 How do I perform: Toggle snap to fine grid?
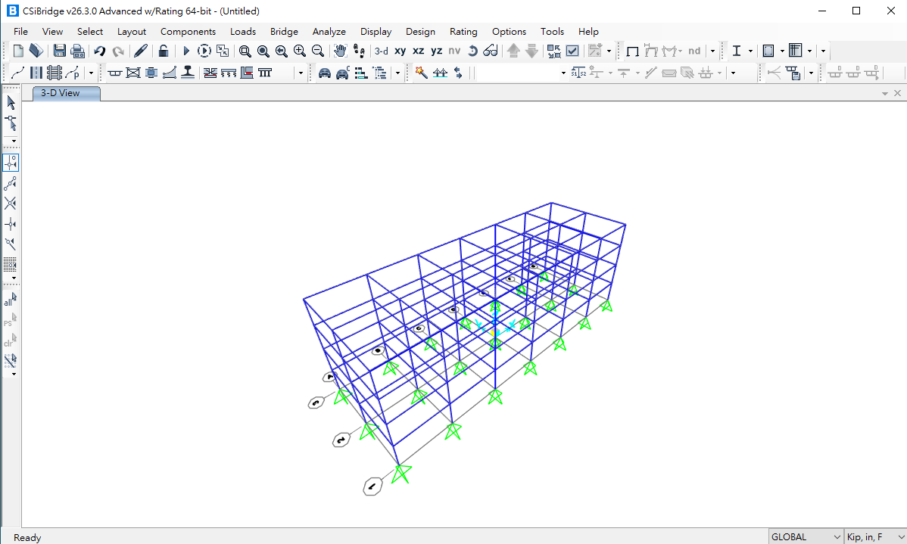coord(11,265)
